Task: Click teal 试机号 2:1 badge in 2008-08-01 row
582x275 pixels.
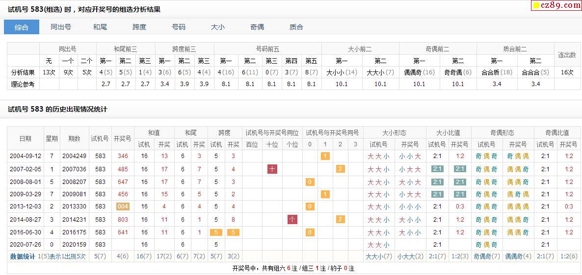Action: [x=438, y=182]
